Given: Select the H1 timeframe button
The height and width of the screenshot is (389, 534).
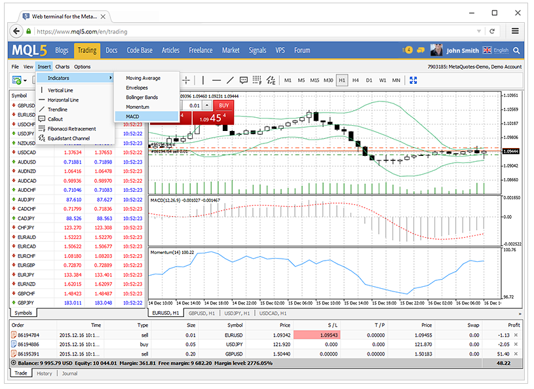Looking at the screenshot, I should point(342,81).
